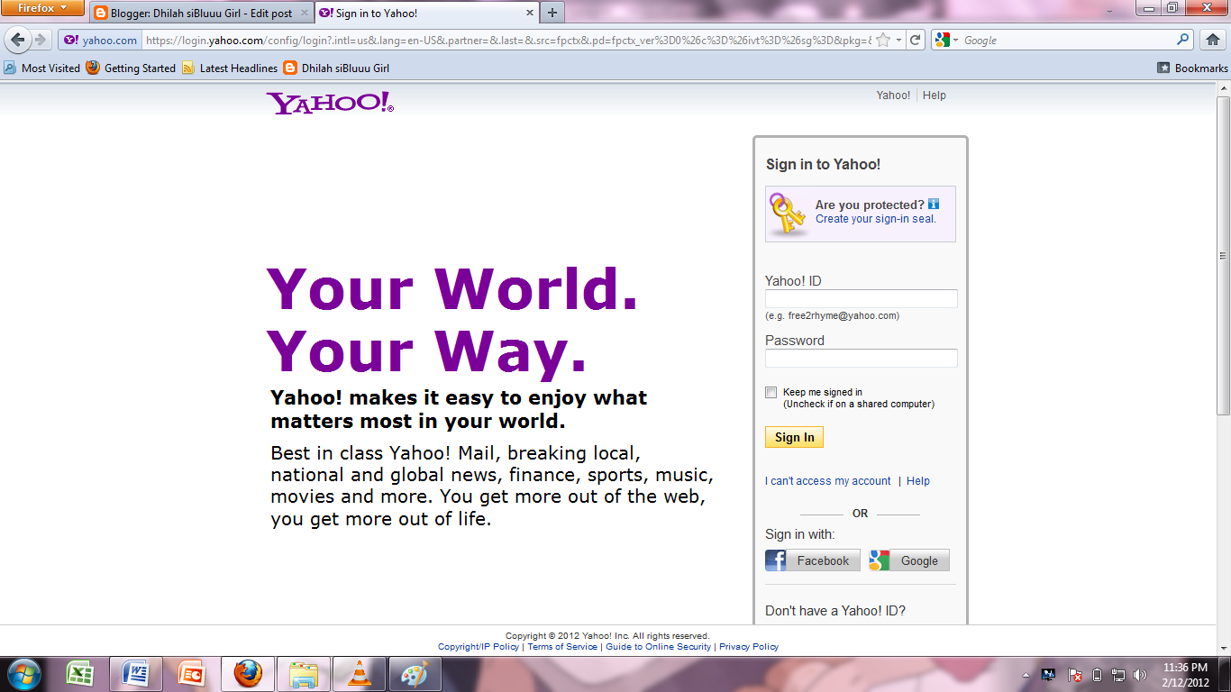The width and height of the screenshot is (1231, 692).
Task: Reload the page with the refresh icon
Action: tap(916, 41)
